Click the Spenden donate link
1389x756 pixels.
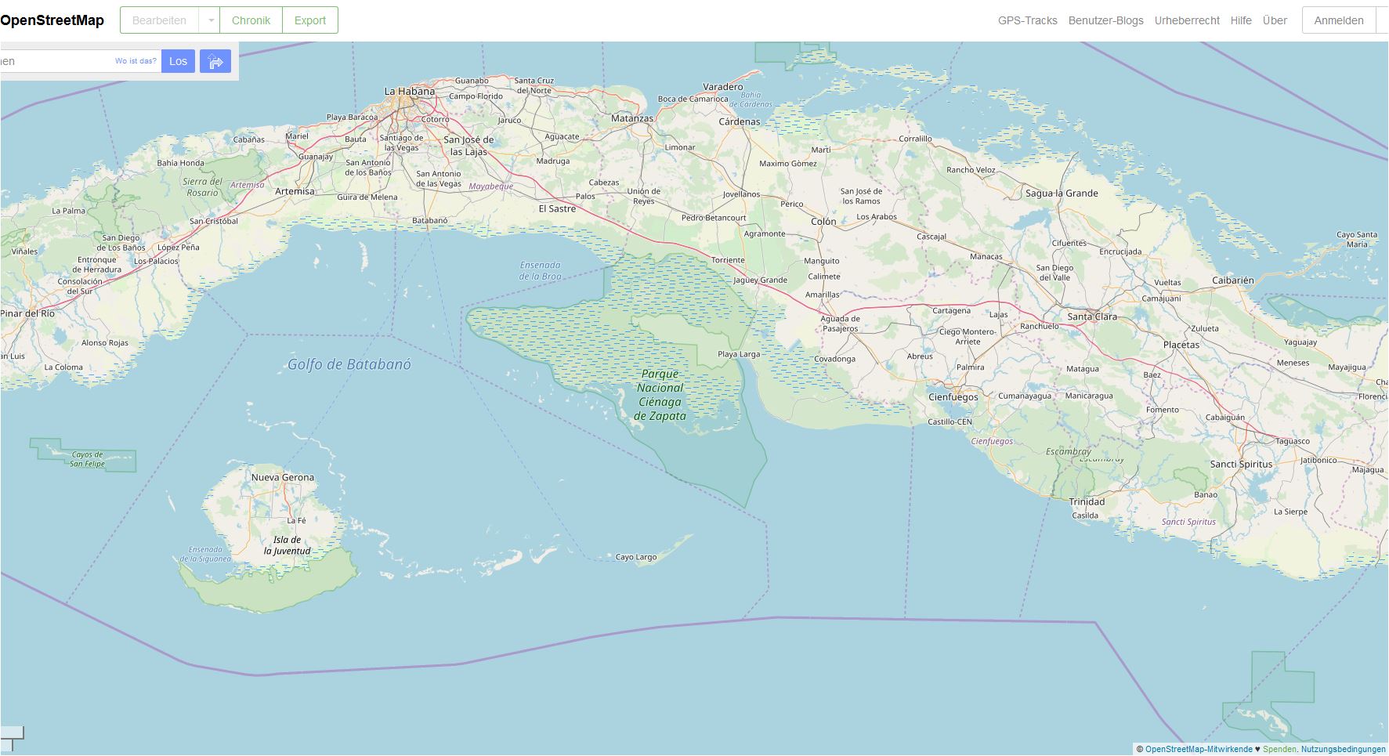[x=1279, y=749]
